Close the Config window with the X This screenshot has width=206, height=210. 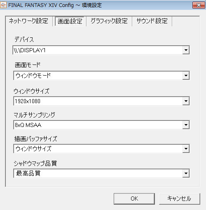(199, 5)
